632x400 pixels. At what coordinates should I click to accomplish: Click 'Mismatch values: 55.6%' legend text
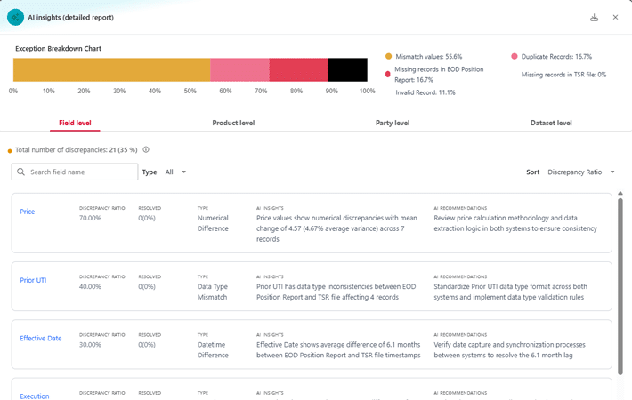click(x=429, y=57)
